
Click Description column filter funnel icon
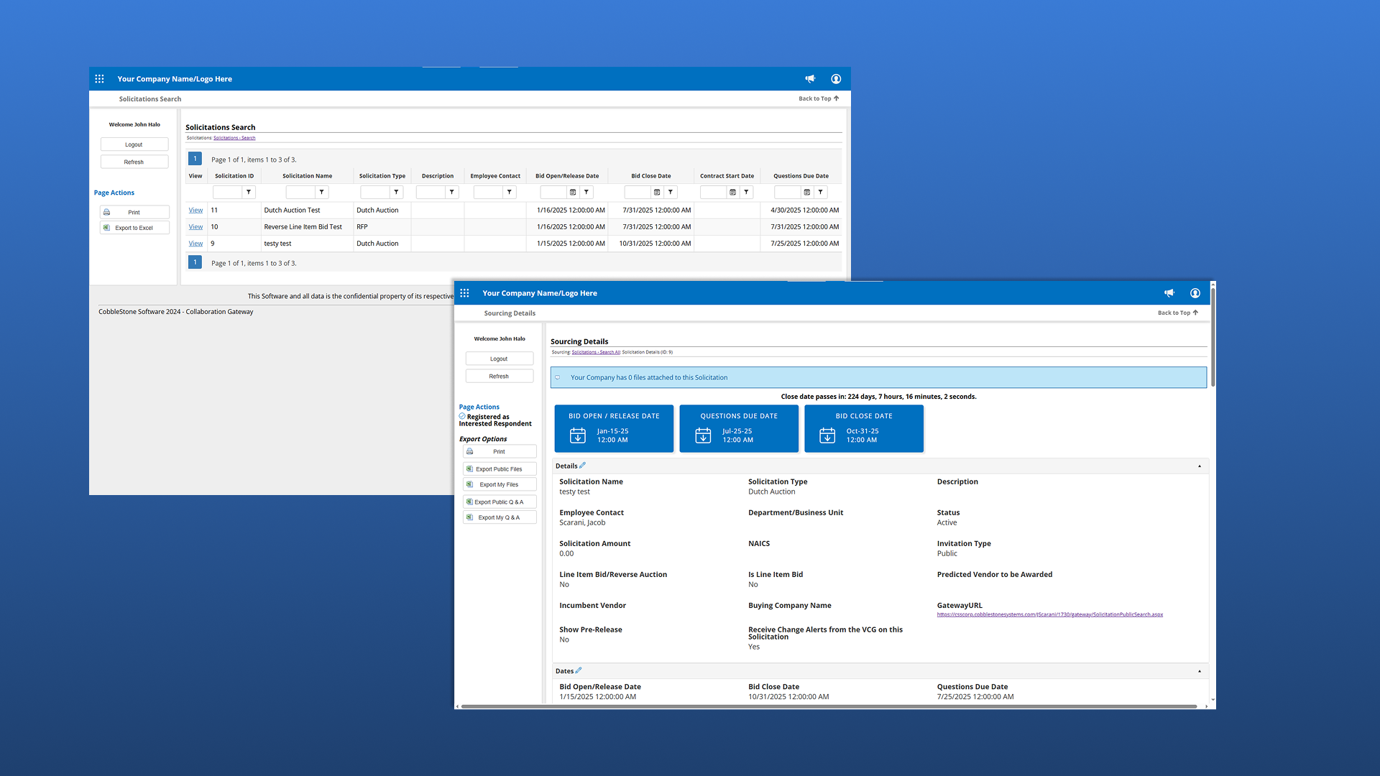pyautogui.click(x=451, y=193)
